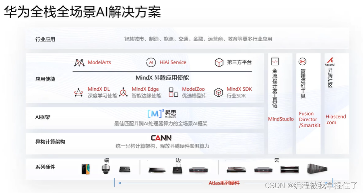Click the 统一异构计算架构 description line

162,146
